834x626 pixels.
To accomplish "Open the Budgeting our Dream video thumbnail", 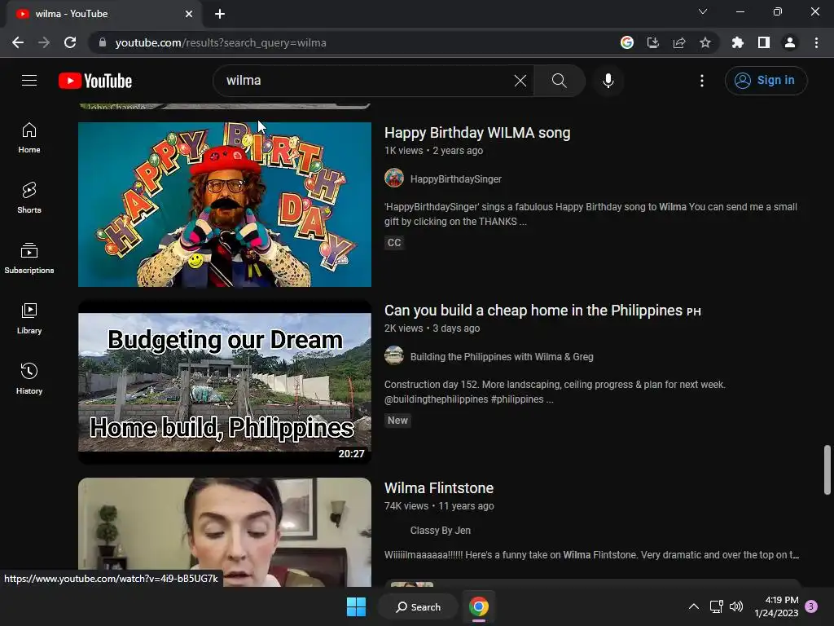I will pos(225,382).
